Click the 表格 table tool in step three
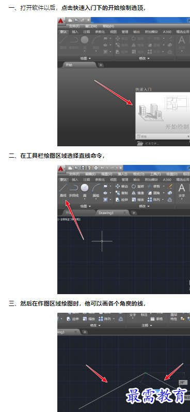This screenshot has height=412, width=190. [x=156, y=319]
